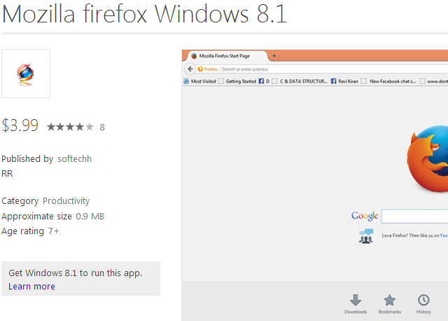Click the Mozilla firefox Windows 8.1 title
Image resolution: width=448 pixels, height=321 pixels.
point(144,14)
